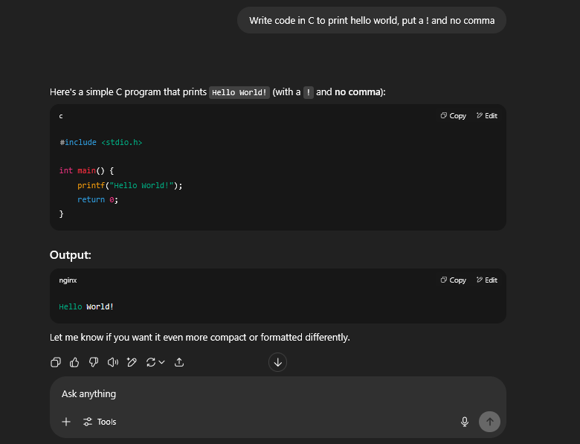This screenshot has width=580, height=444.
Task: Select the user prompt message bubble
Action: pos(372,20)
